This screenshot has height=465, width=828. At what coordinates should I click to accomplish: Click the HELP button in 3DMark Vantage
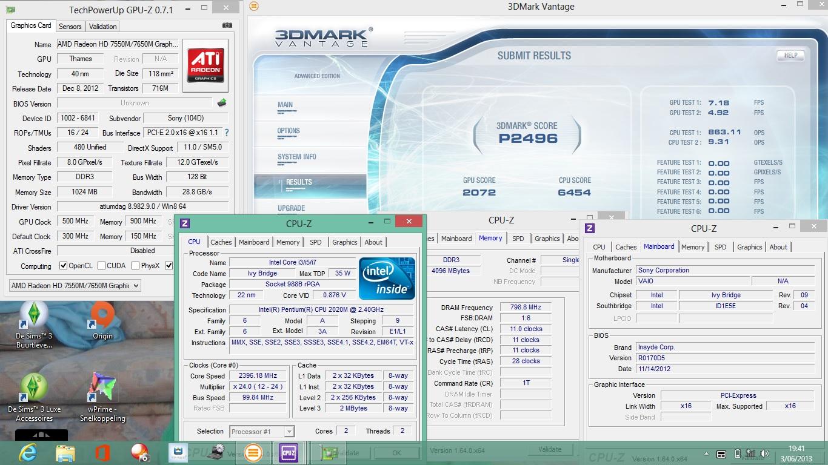(x=790, y=55)
